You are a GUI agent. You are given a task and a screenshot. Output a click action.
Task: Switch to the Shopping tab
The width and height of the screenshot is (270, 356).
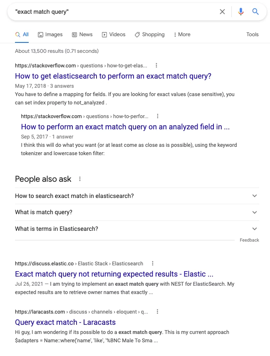pos(149,35)
